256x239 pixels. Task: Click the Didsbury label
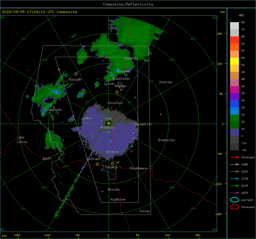coord(107,127)
